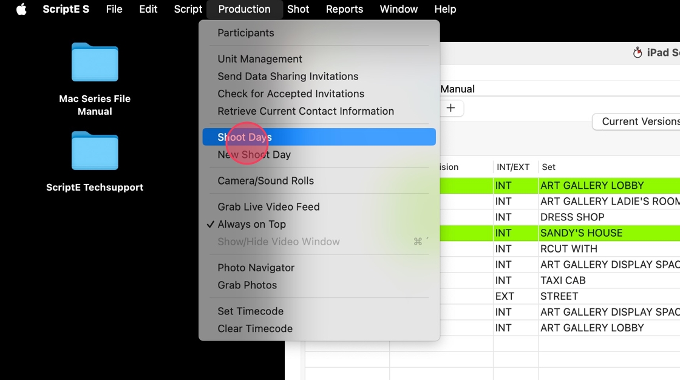Viewport: 680px width, 380px height.
Task: Click the TAXI CAB set cell
Action: pos(563,280)
